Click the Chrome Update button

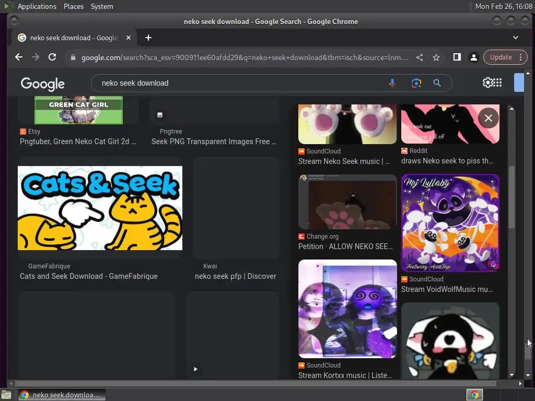501,57
